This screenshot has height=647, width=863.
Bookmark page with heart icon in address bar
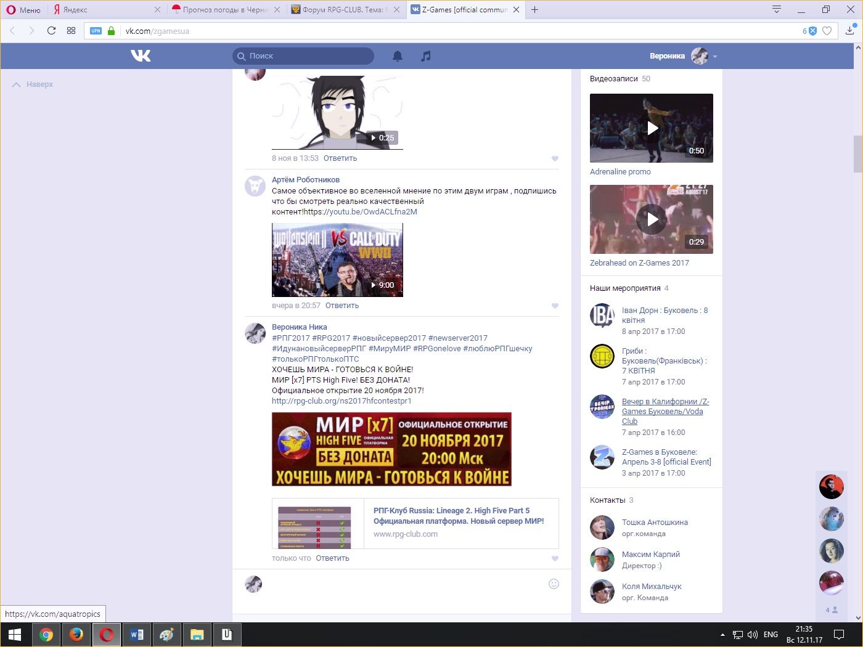click(x=827, y=31)
